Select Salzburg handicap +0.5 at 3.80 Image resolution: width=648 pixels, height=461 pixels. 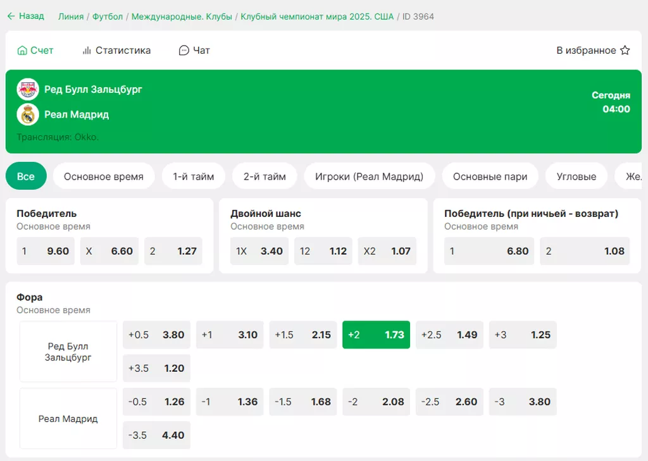157,335
